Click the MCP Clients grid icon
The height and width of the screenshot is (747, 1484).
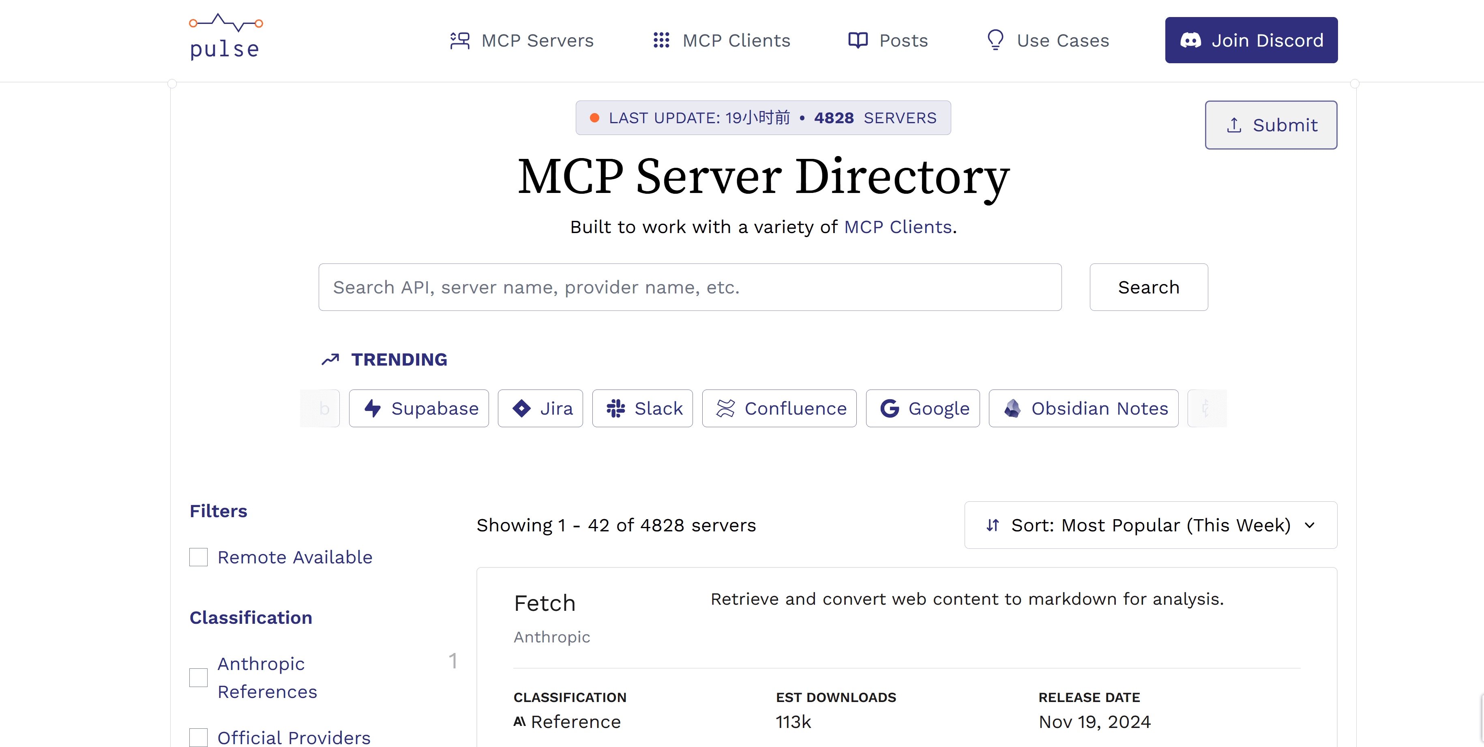click(661, 40)
